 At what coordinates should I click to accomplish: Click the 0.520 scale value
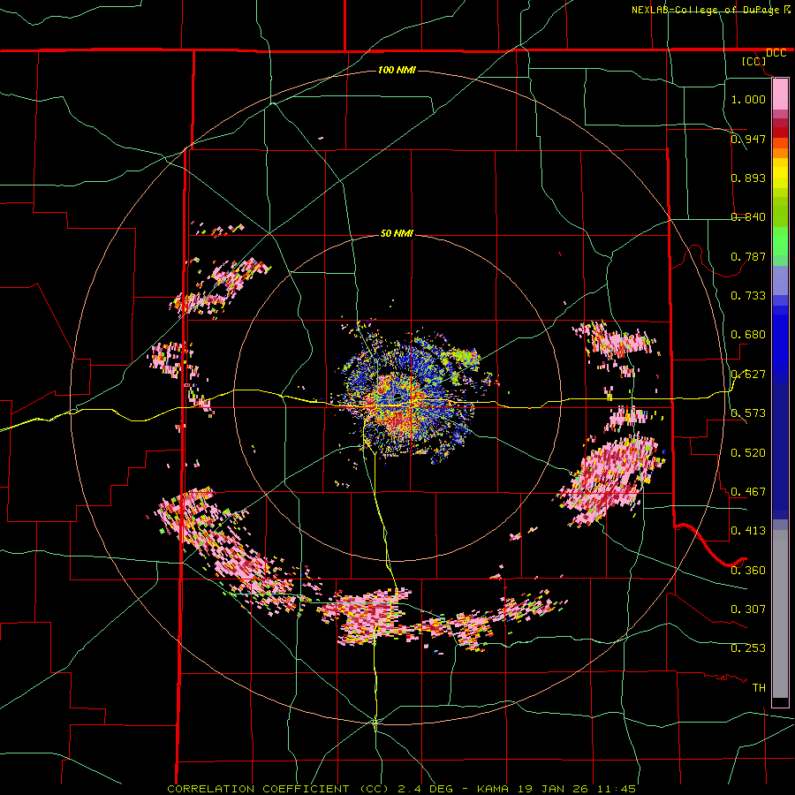pos(748,453)
